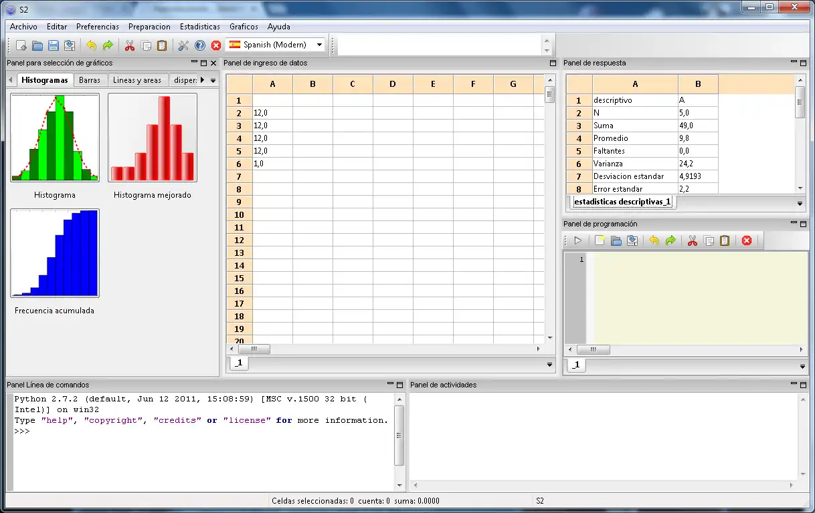This screenshot has width=815, height=513.
Task: Paste using main toolbar clipboard icon
Action: point(162,45)
